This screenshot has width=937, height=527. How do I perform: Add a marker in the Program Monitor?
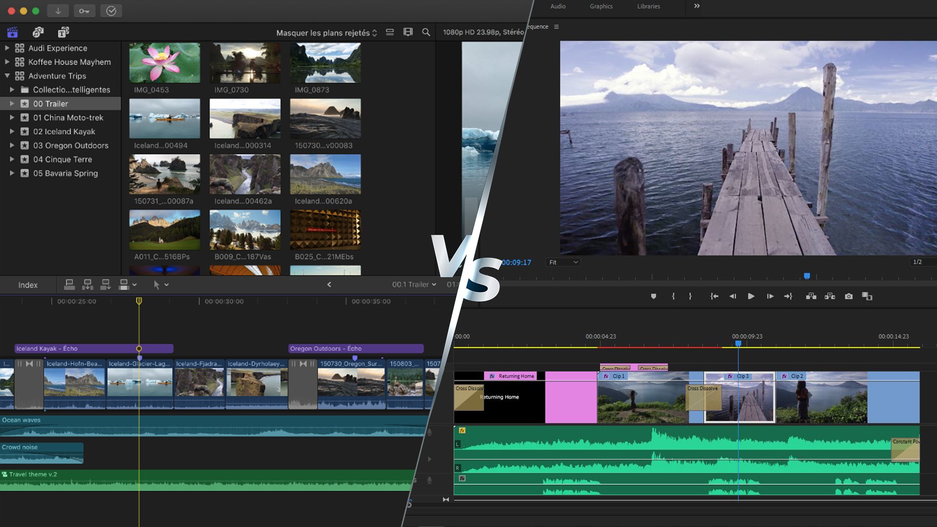click(x=653, y=296)
